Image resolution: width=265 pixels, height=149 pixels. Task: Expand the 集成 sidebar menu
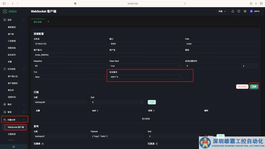click(x=14, y=104)
